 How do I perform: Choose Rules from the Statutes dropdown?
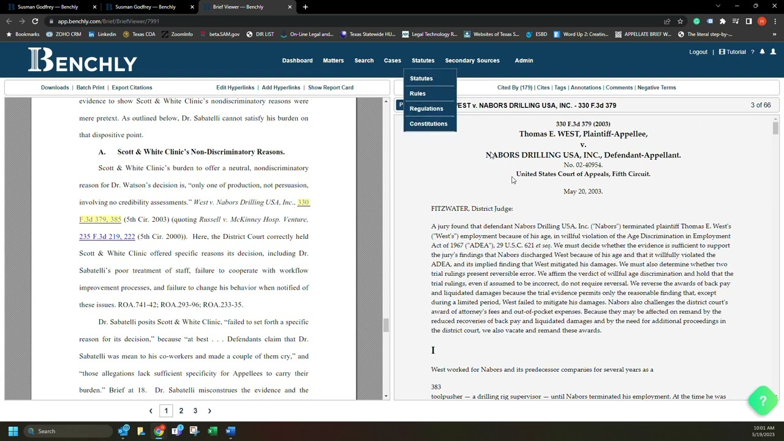click(x=418, y=94)
